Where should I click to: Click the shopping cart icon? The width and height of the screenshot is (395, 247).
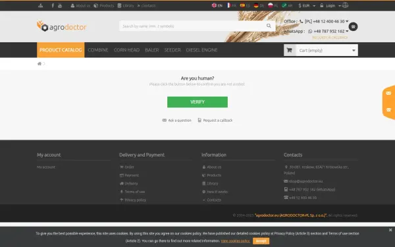(290, 50)
